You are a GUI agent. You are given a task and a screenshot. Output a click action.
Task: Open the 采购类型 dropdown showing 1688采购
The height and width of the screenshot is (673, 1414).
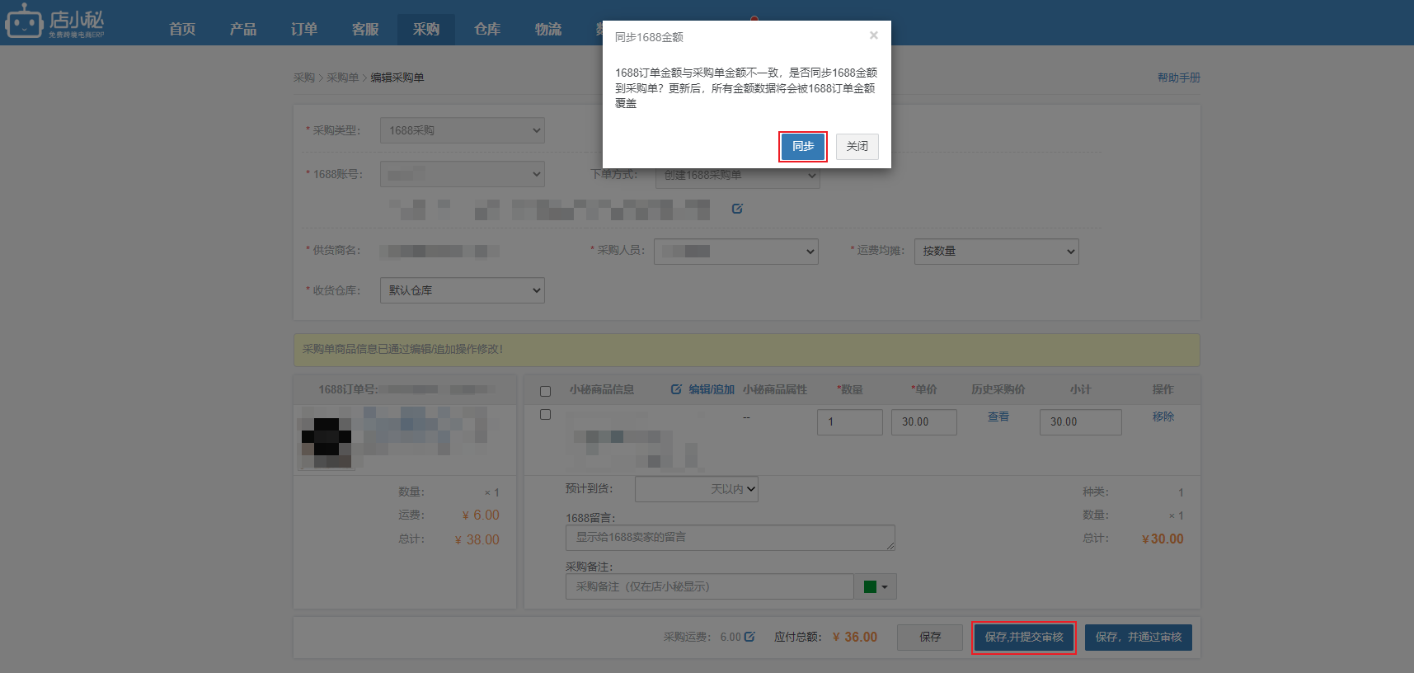[x=463, y=130]
